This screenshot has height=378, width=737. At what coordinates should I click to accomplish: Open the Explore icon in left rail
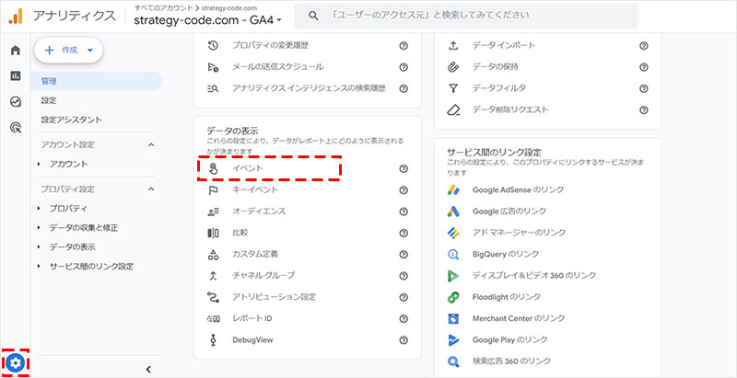coord(15,102)
